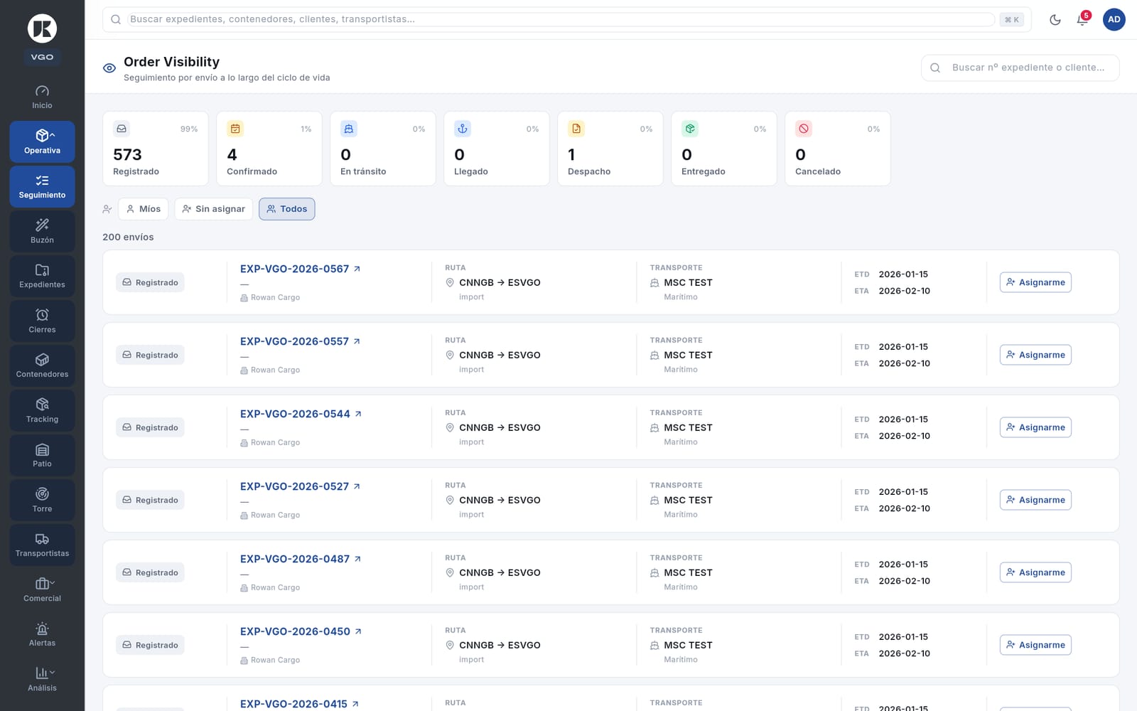Filter by En tránsito status card
The height and width of the screenshot is (711, 1137).
[x=383, y=149]
